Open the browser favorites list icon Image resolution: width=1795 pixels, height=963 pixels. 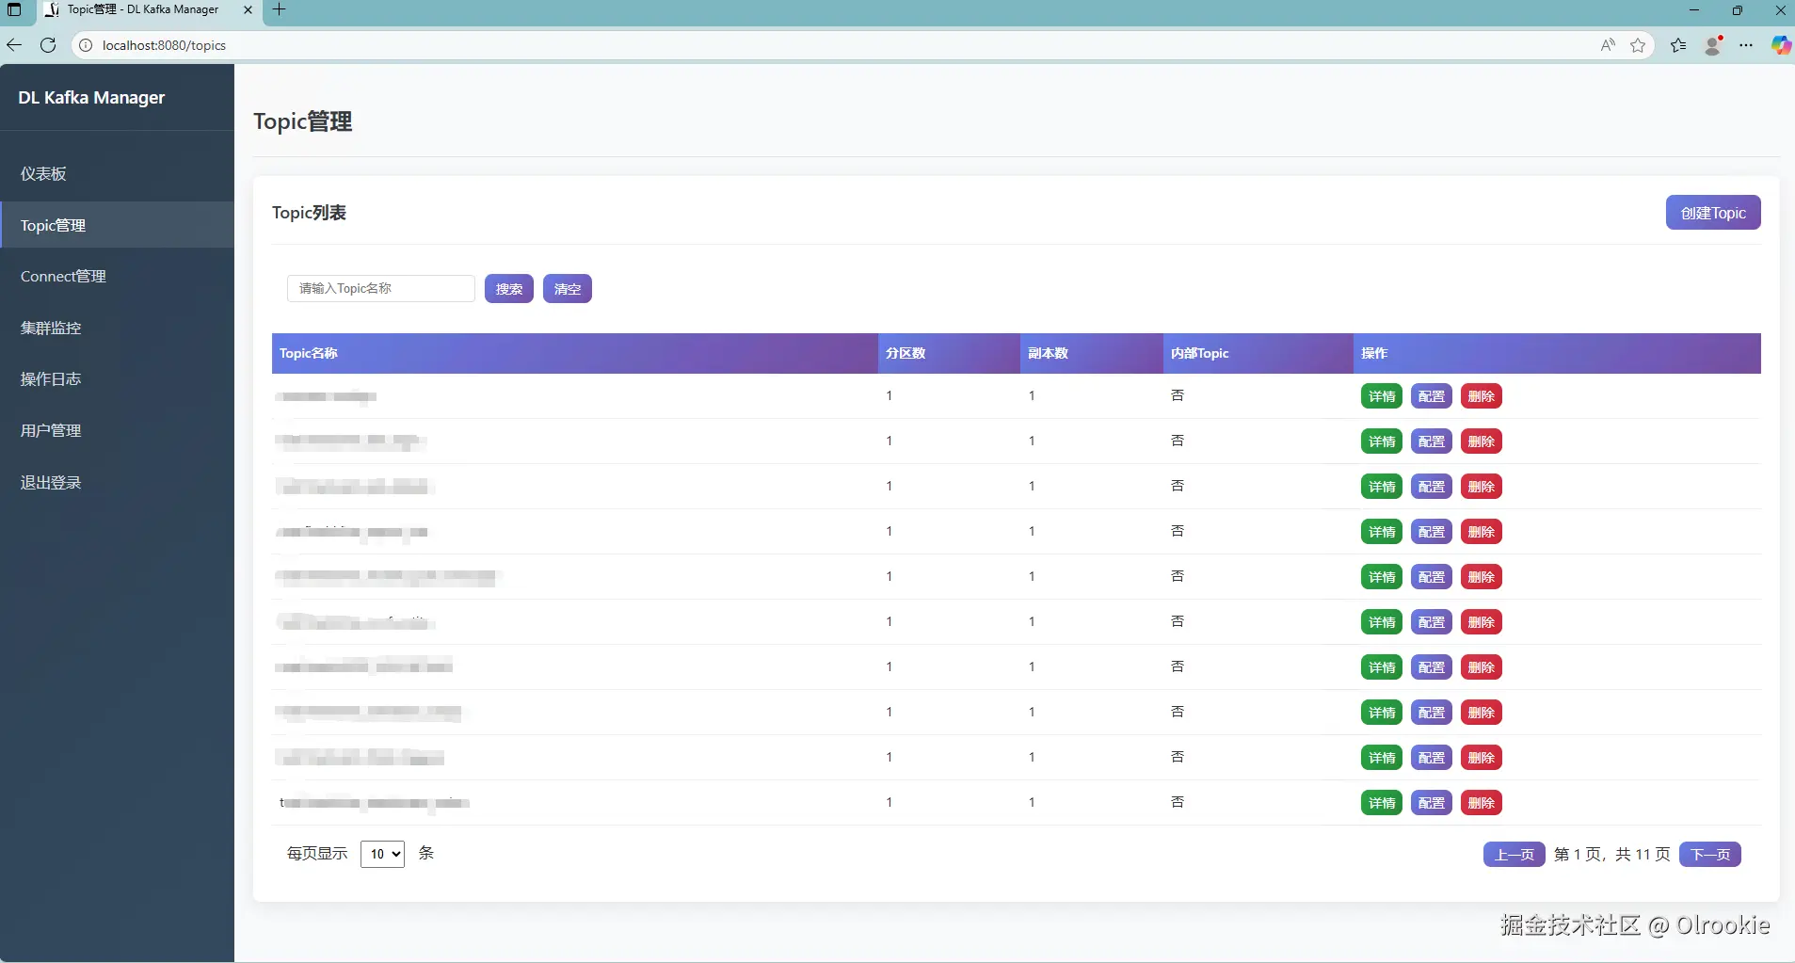[1678, 45]
